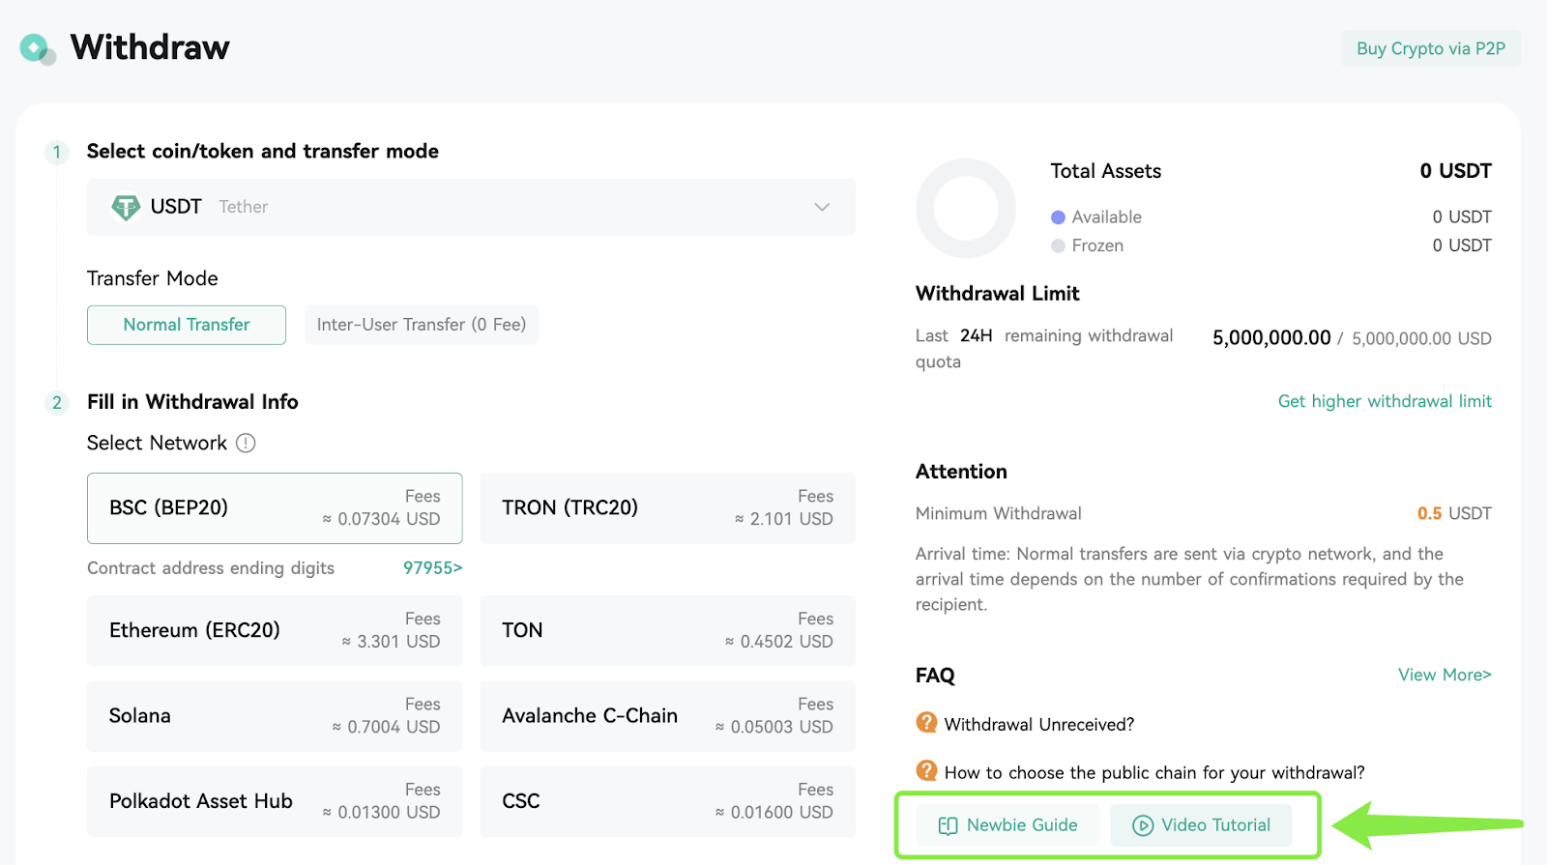1547x865 pixels.
Task: Switch to Inter-User Transfer (0 Fee)
Action: click(x=422, y=325)
